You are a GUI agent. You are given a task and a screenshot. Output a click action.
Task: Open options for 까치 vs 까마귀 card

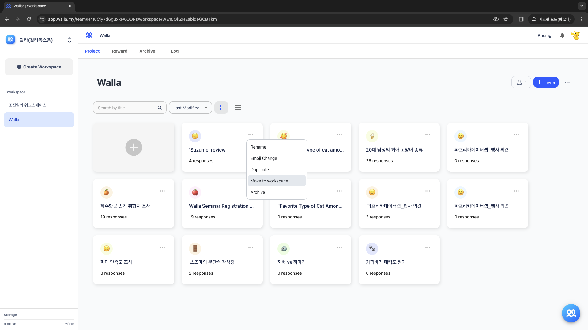pos(339,247)
